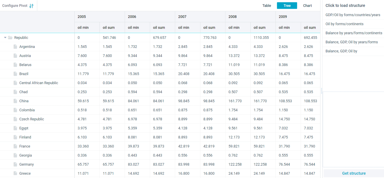Click the Configure Pivot settings icon
This screenshot has width=384, height=178.
point(31,6)
